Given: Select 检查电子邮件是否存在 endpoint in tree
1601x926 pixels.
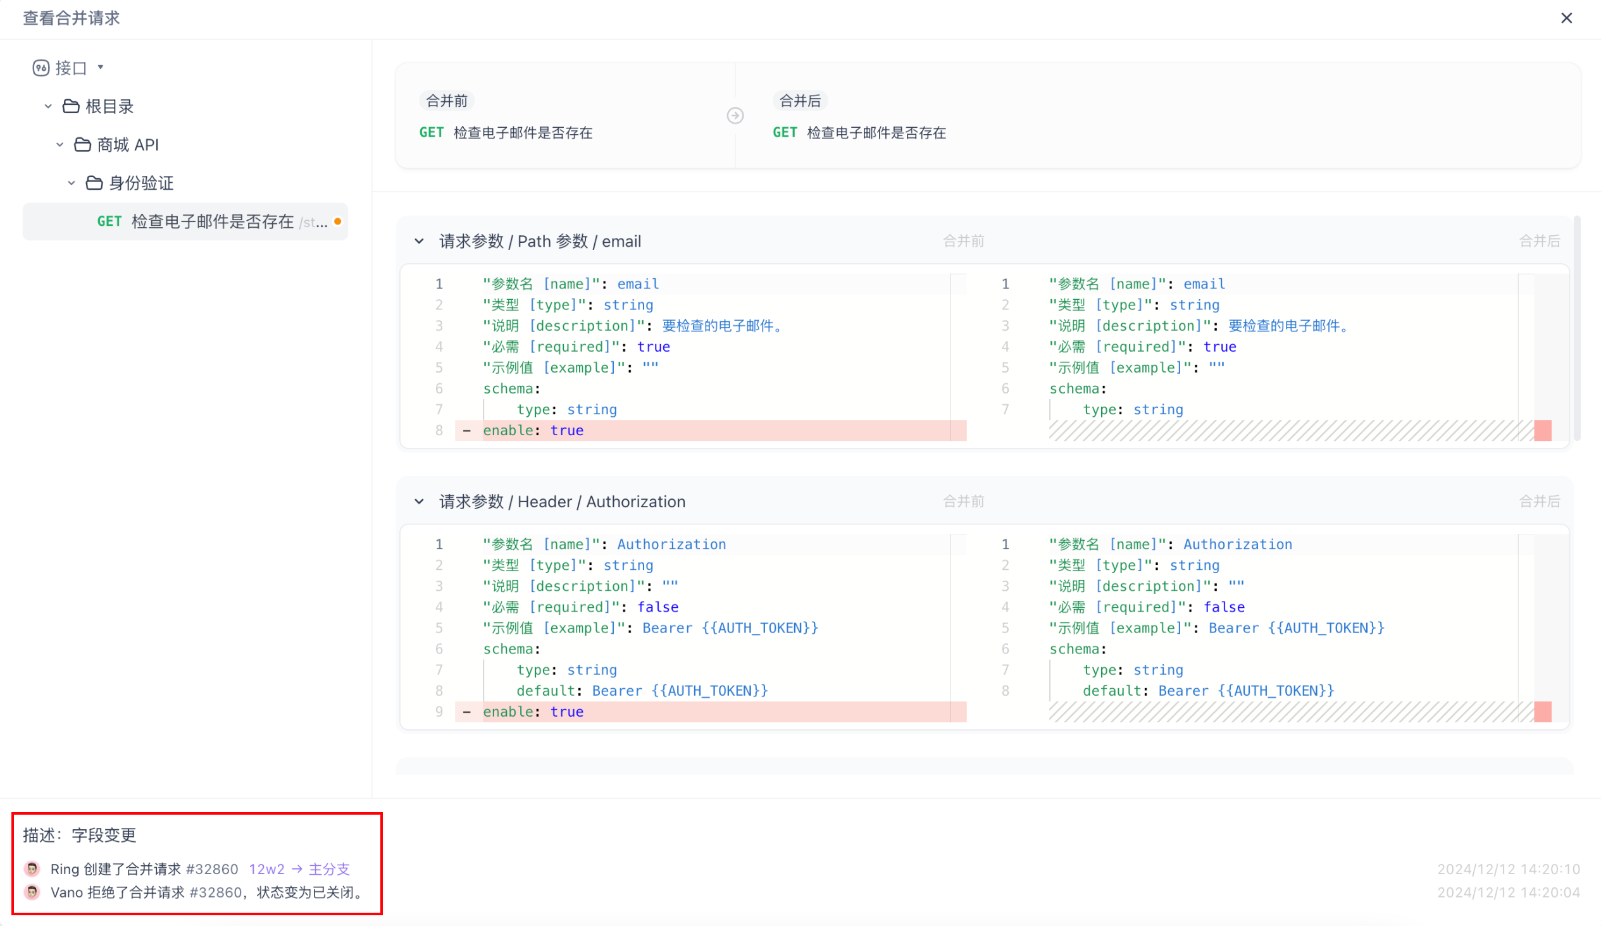Looking at the screenshot, I should (x=211, y=221).
